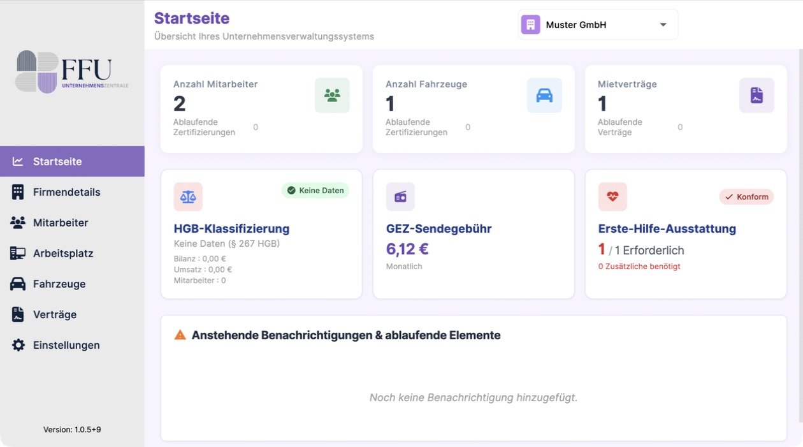This screenshot has width=803, height=447.
Task: Click the 1 / 1 Erforderlich text
Action: [641, 250]
